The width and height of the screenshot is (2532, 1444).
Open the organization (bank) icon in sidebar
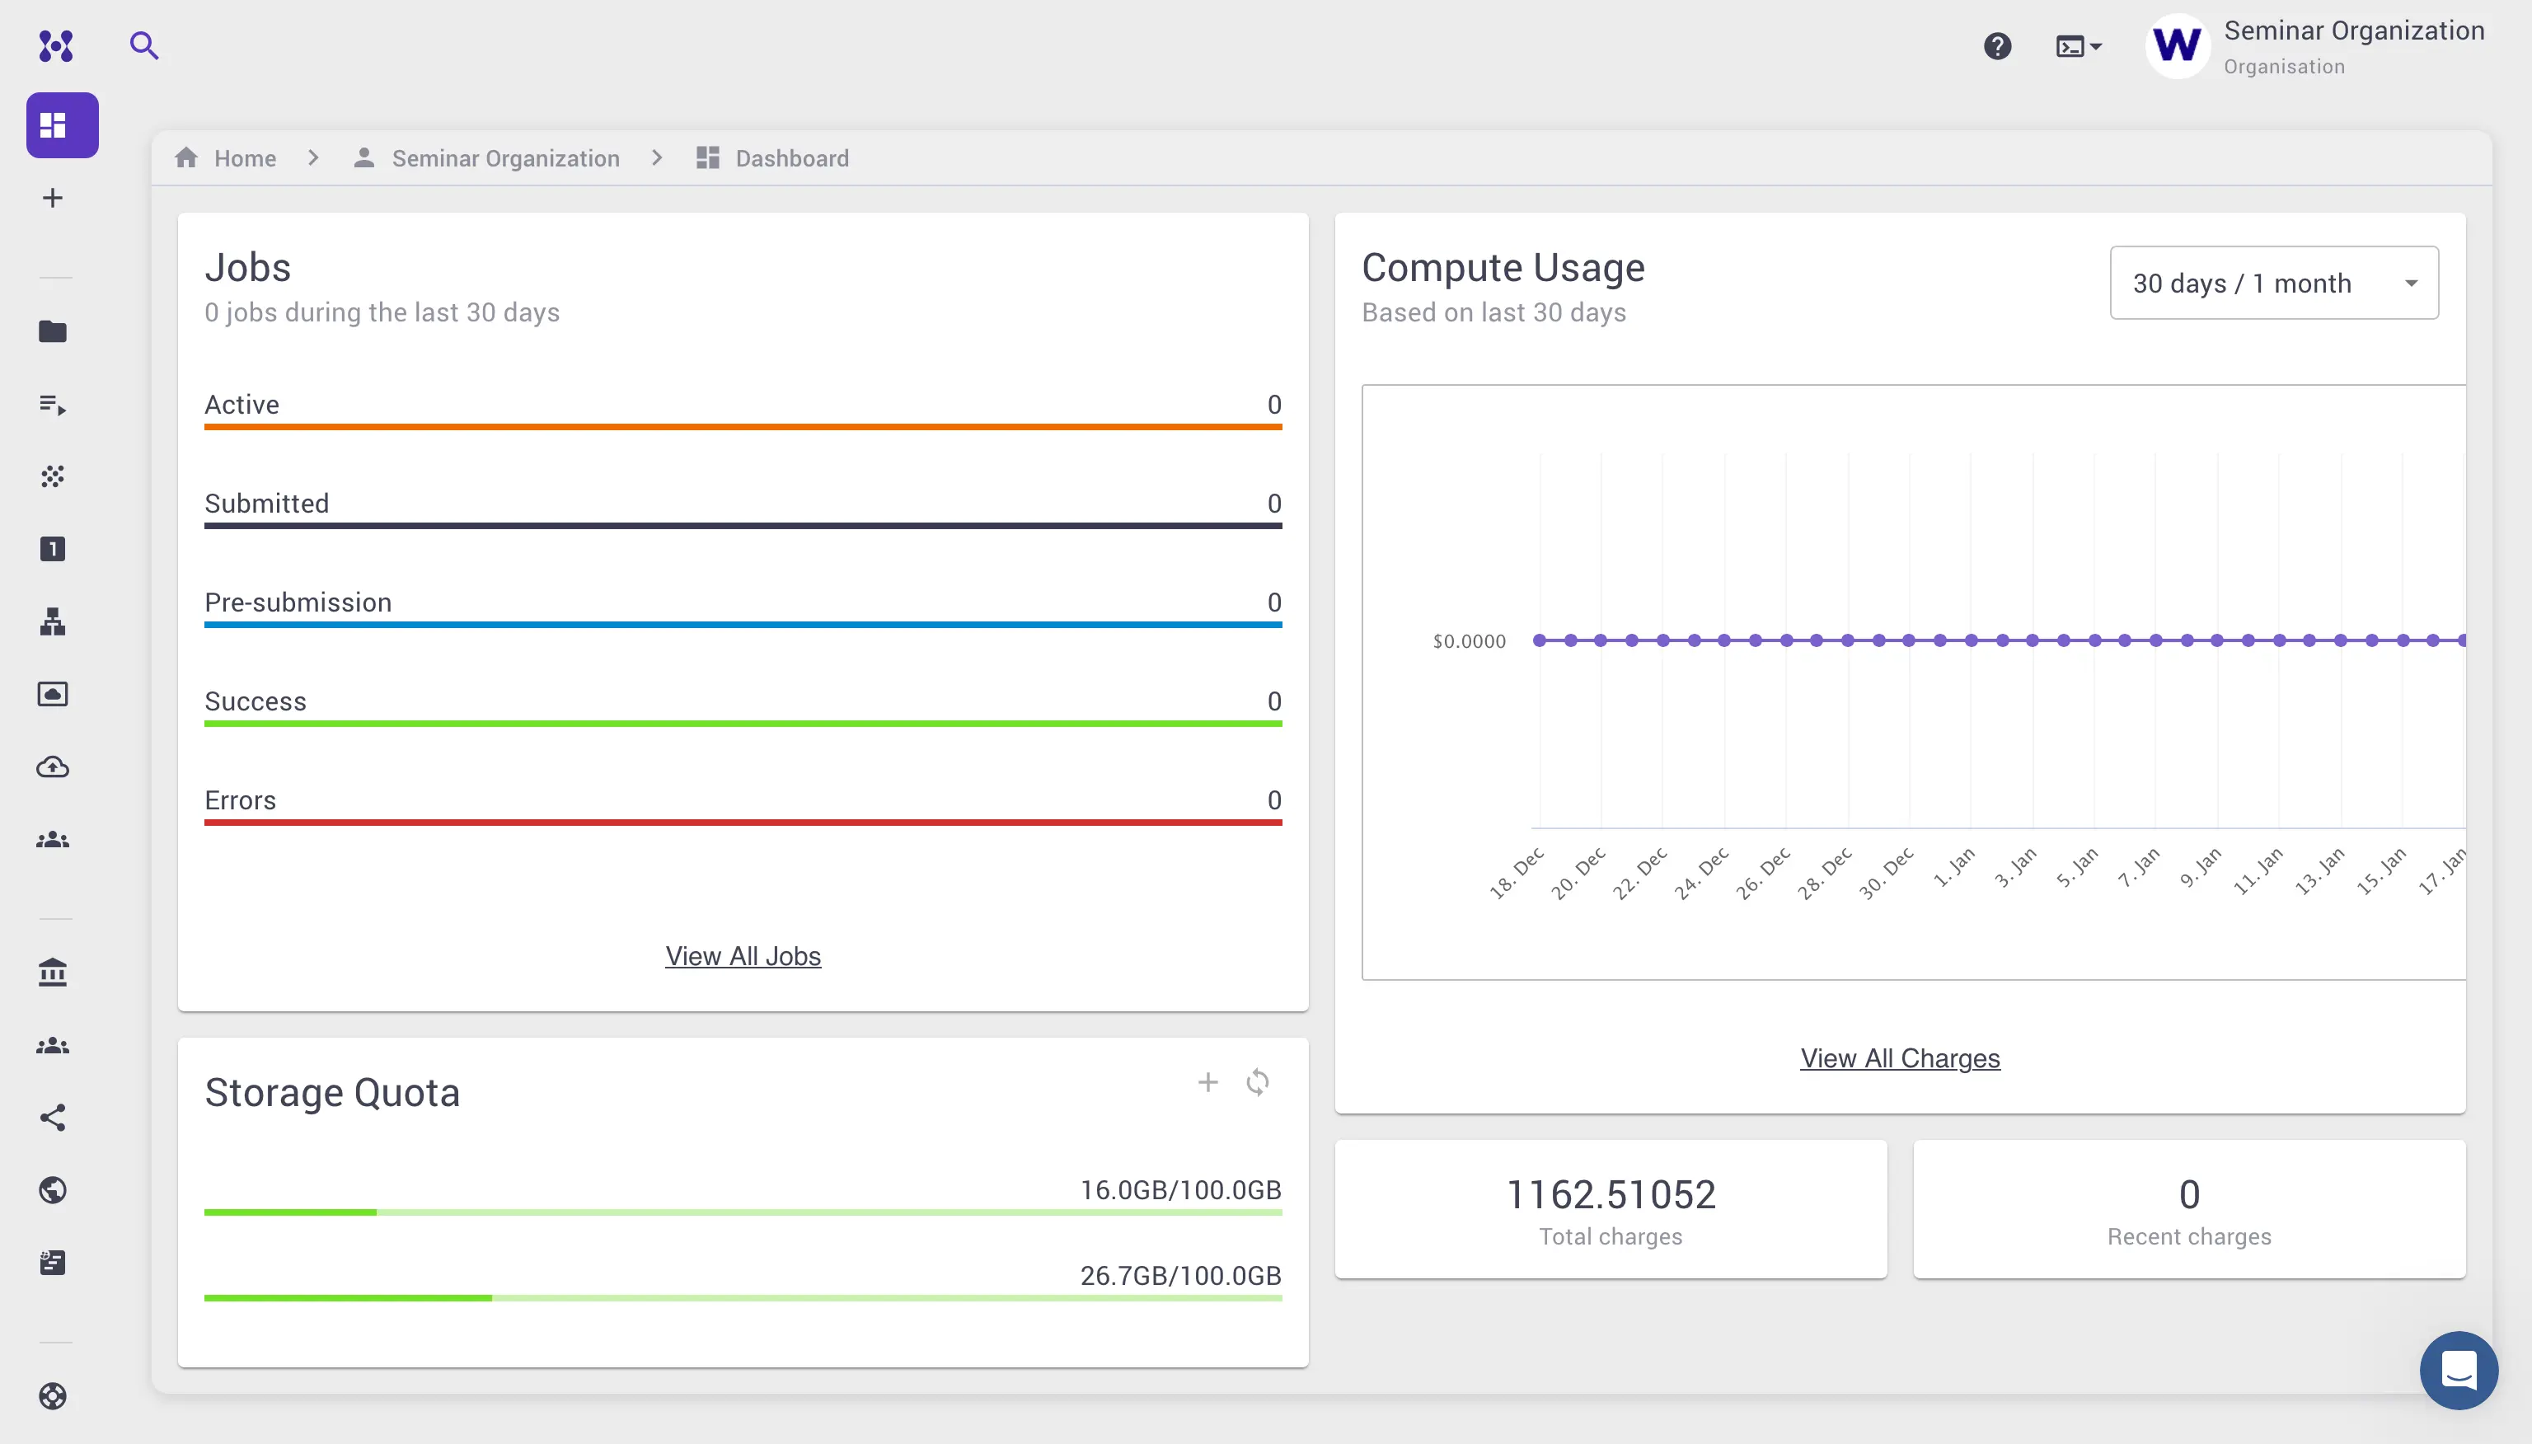[x=53, y=972]
